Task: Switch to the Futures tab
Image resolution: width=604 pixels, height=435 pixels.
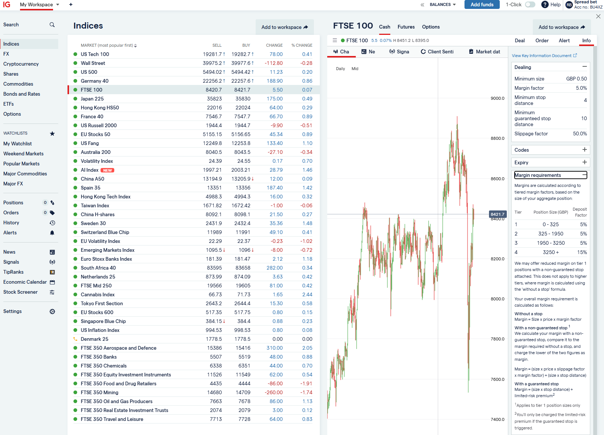Action: [406, 27]
